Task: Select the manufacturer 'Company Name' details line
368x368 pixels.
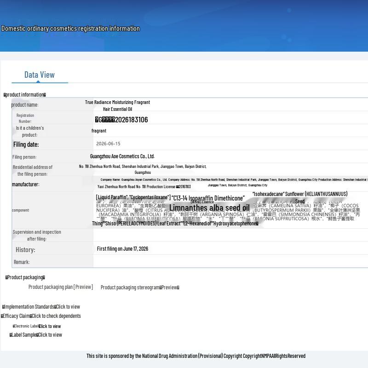Action: click(x=233, y=179)
